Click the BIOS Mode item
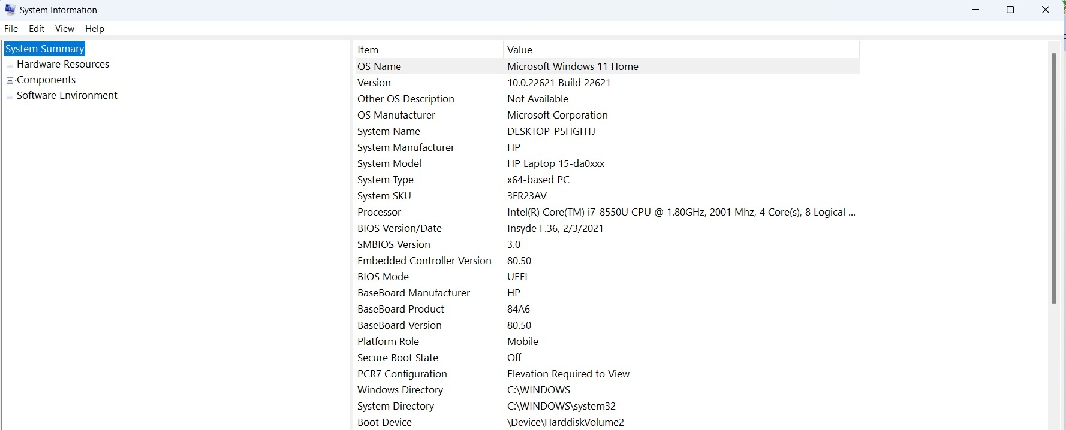The height and width of the screenshot is (430, 1066). [383, 277]
